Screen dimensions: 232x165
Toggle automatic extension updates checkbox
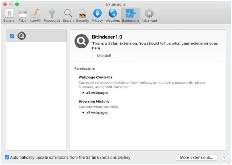pyautogui.click(x=7, y=157)
